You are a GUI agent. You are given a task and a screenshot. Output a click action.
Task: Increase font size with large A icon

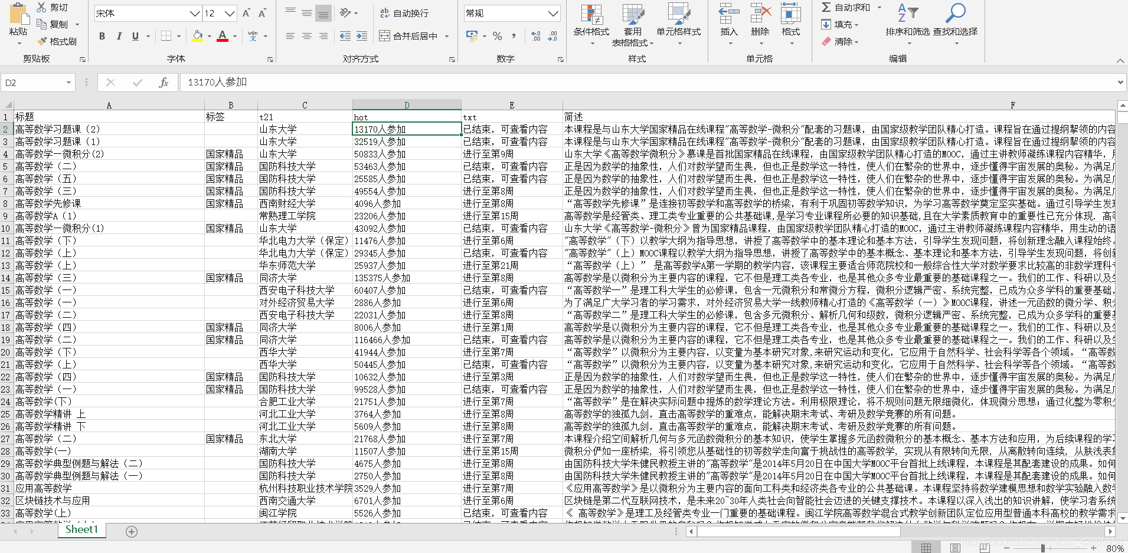247,13
